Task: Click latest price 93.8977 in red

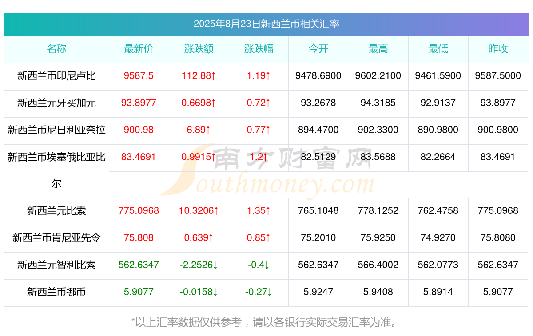Action: click(x=139, y=103)
